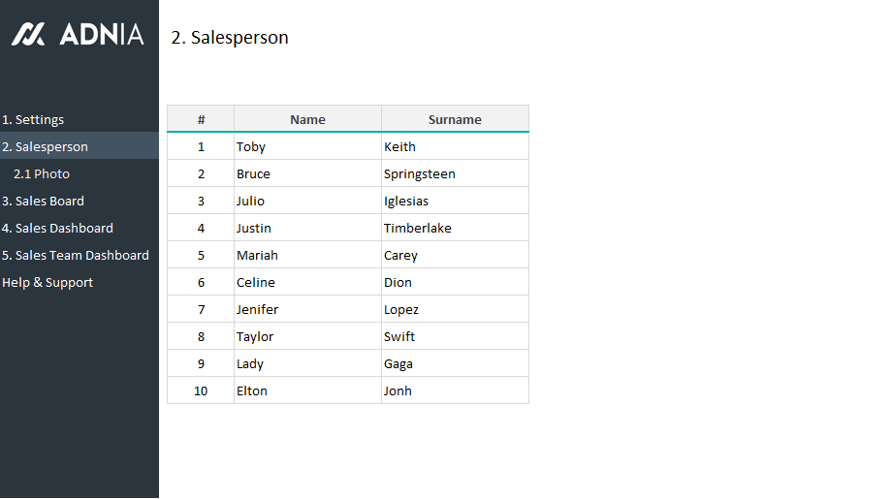Select the Swift surname cell
Viewport: 892px width, 499px height.
coord(455,337)
